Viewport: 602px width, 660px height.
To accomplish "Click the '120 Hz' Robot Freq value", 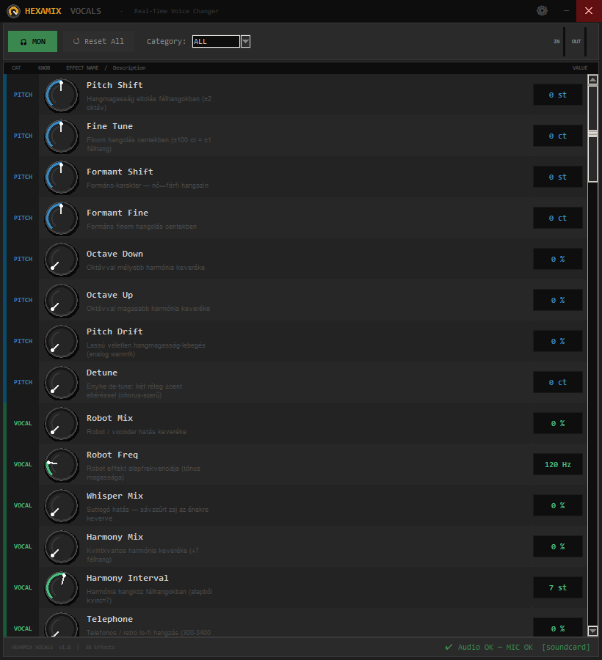I will pyautogui.click(x=558, y=464).
